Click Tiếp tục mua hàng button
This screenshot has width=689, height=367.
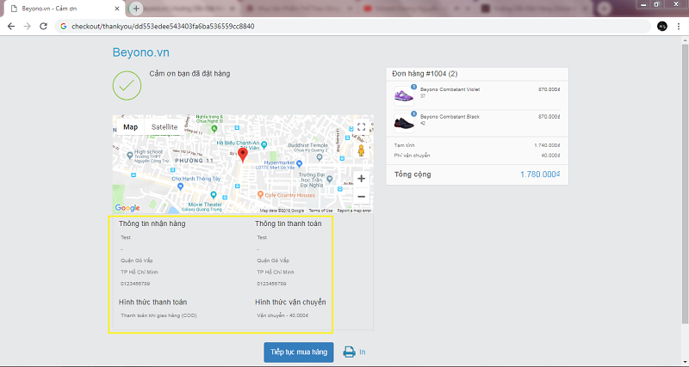point(299,352)
